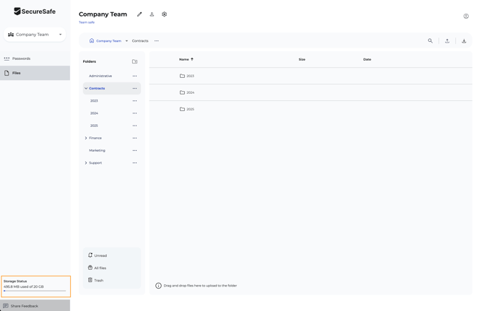Click storage usage progress bar

35,292
